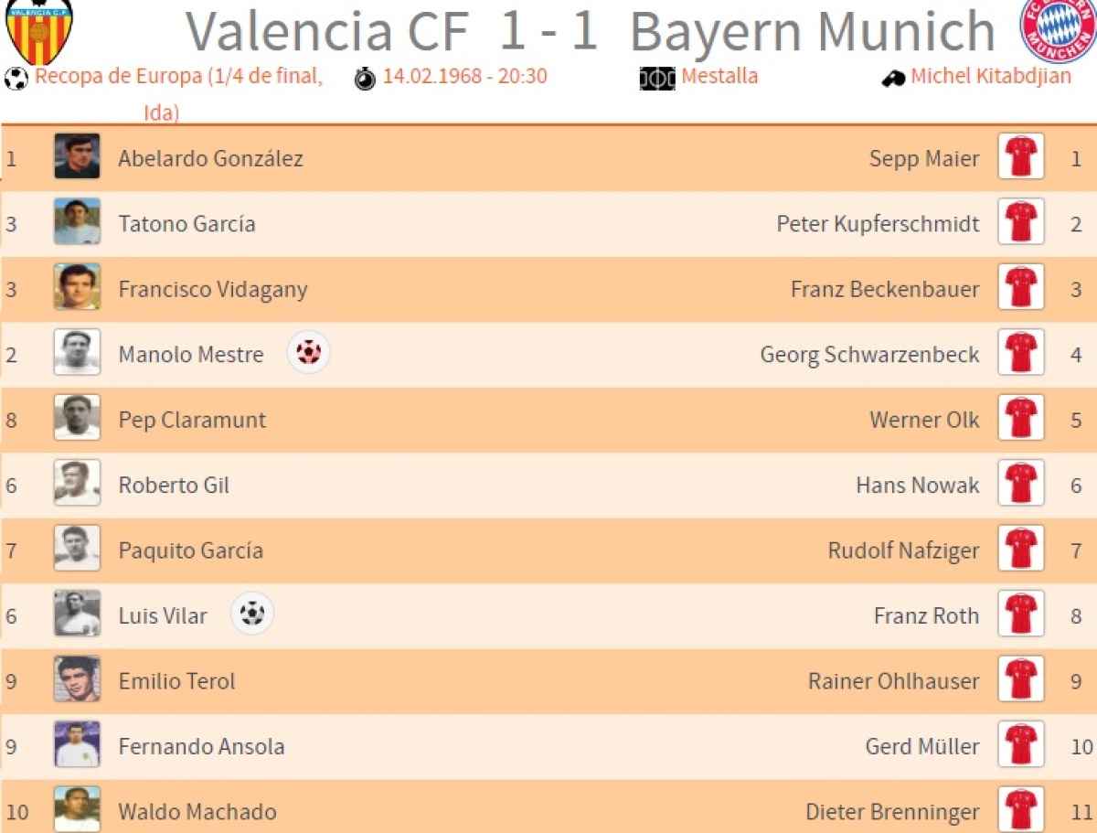Click the stadium pitch icon beside Mestalla
Viewport: 1097px width, 833px height.
[x=657, y=79]
